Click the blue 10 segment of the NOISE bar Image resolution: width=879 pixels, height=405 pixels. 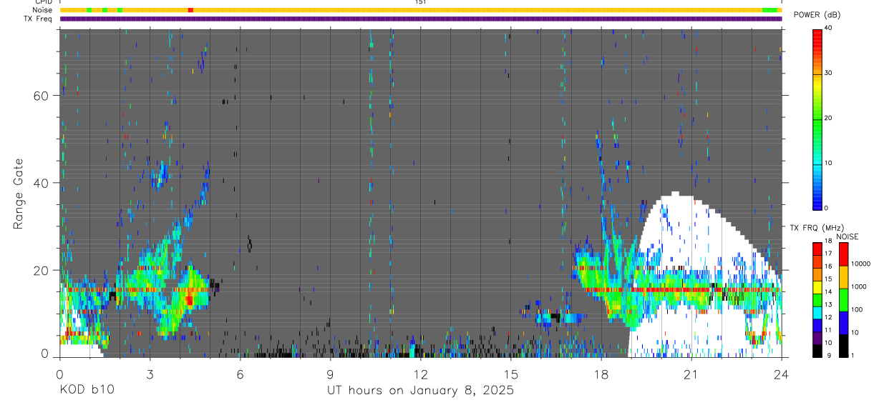click(x=844, y=322)
